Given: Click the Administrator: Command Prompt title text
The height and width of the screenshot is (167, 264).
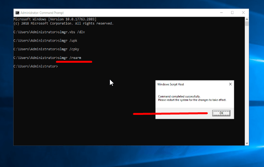Looking at the screenshot, I should [x=38, y=12].
